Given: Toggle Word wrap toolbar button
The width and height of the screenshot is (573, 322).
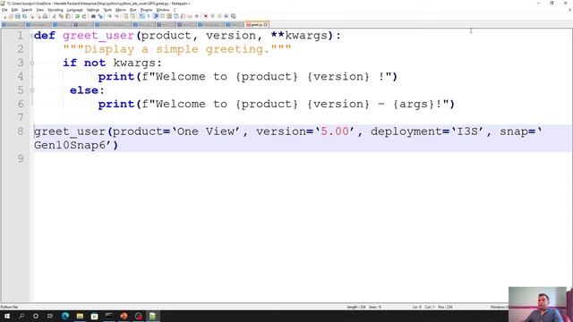Looking at the screenshot, I should (x=141, y=16).
